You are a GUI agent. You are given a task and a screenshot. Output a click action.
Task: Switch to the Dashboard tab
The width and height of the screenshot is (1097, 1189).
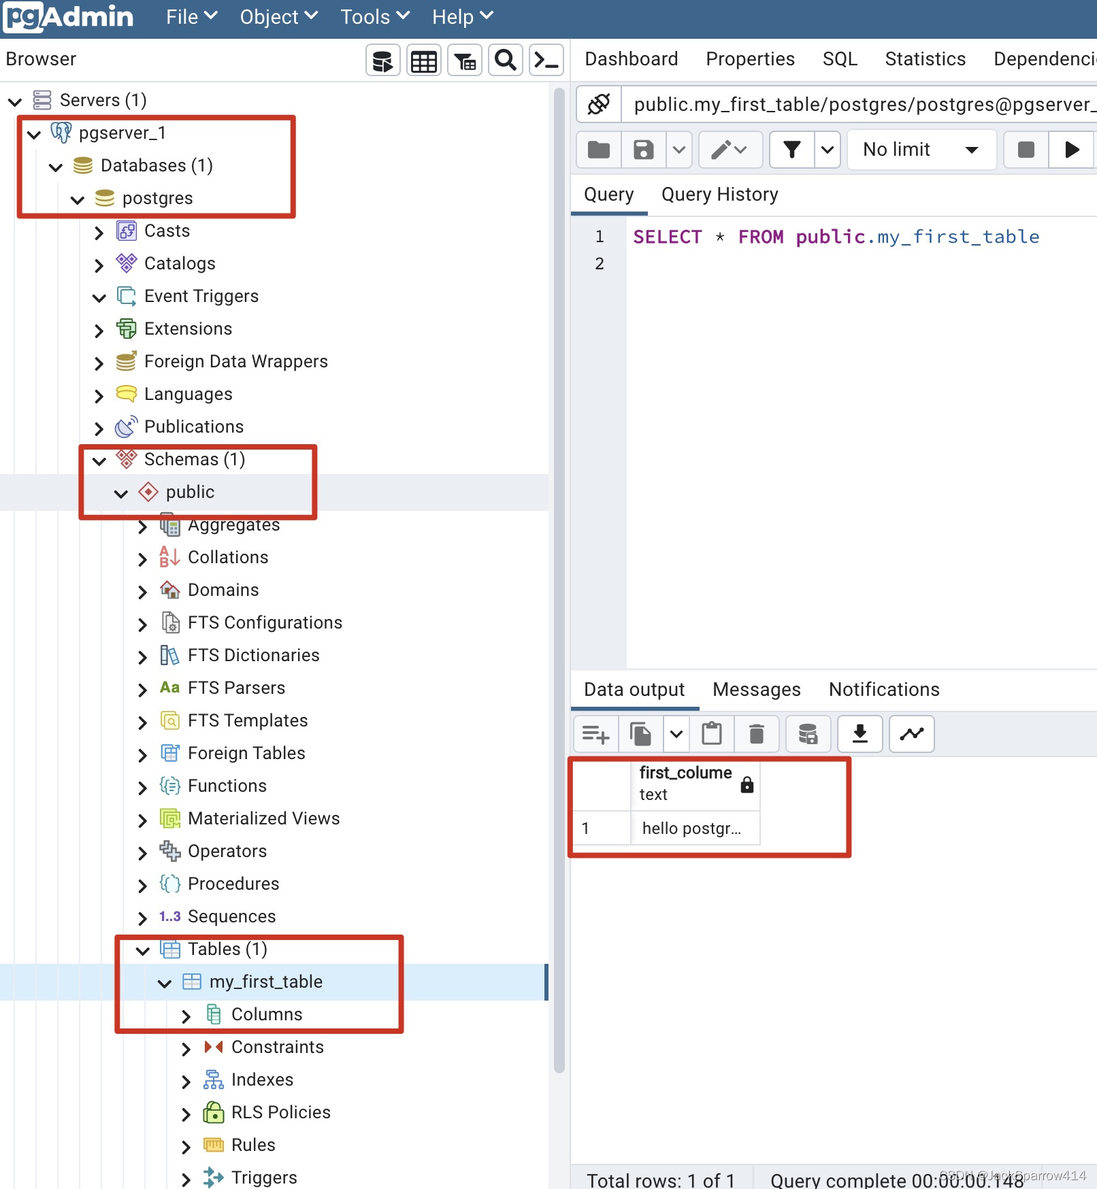pos(632,59)
